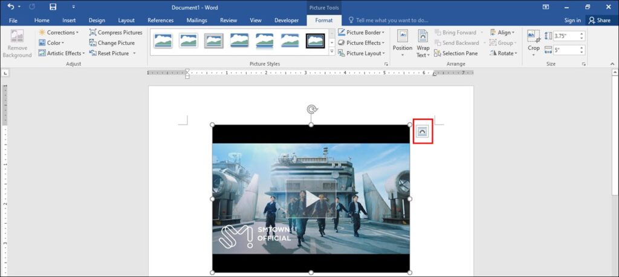Screen dimensions: 619x277
Task: Open Ribbon Display Options in title bar
Action: point(546,7)
